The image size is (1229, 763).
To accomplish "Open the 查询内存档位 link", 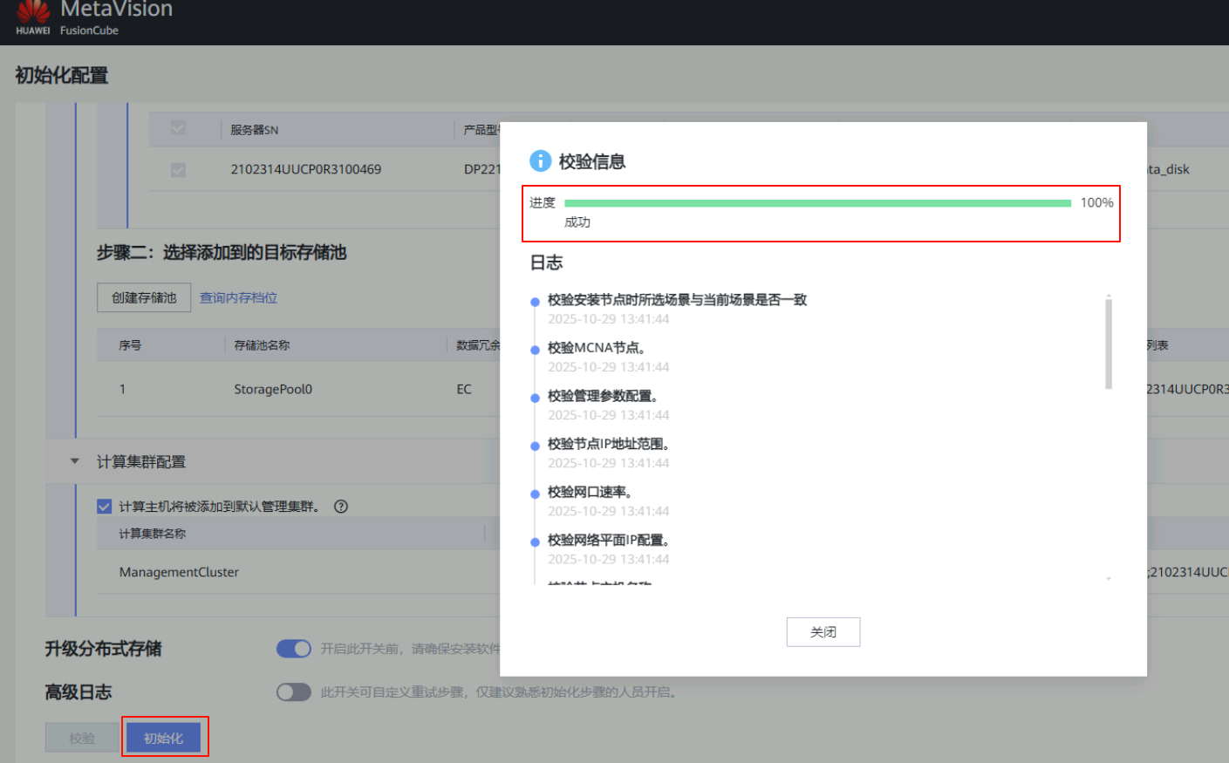I will [x=238, y=298].
